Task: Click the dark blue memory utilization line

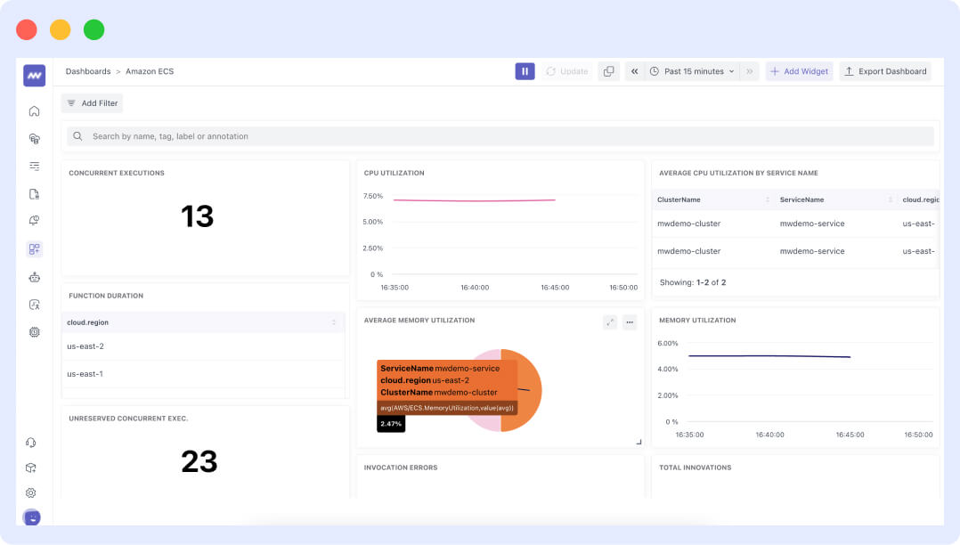Action: coord(769,356)
